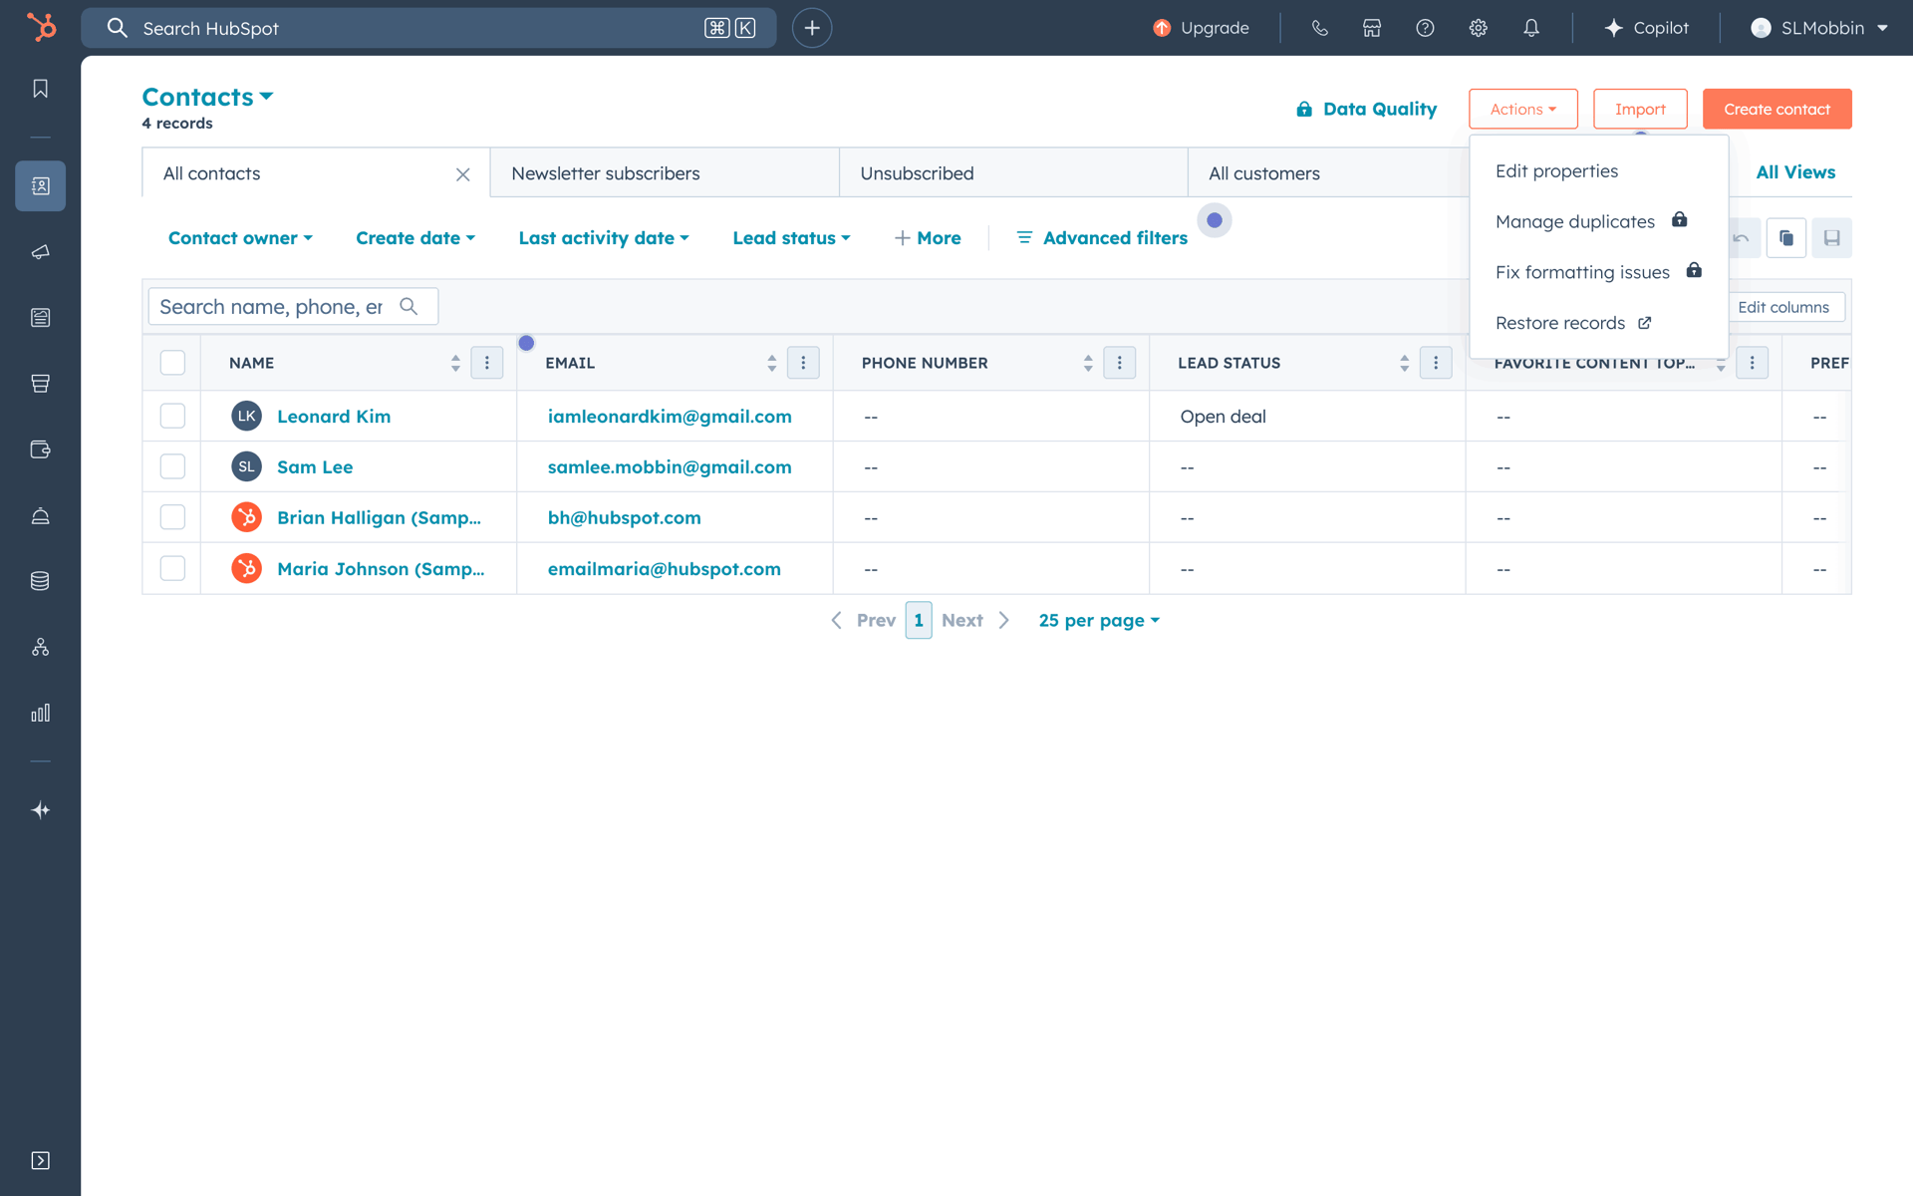
Task: Click the Upgrade link
Action: point(1201,28)
